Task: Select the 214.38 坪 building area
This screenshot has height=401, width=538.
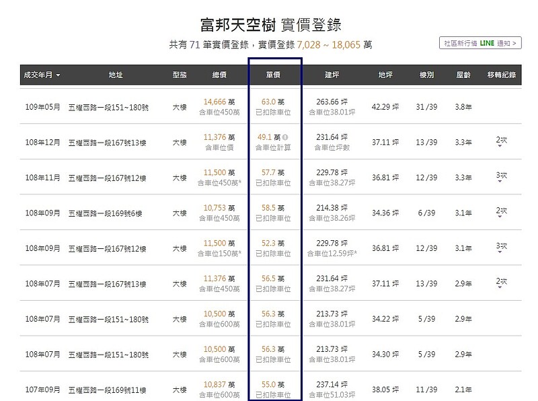Action: tap(332, 208)
